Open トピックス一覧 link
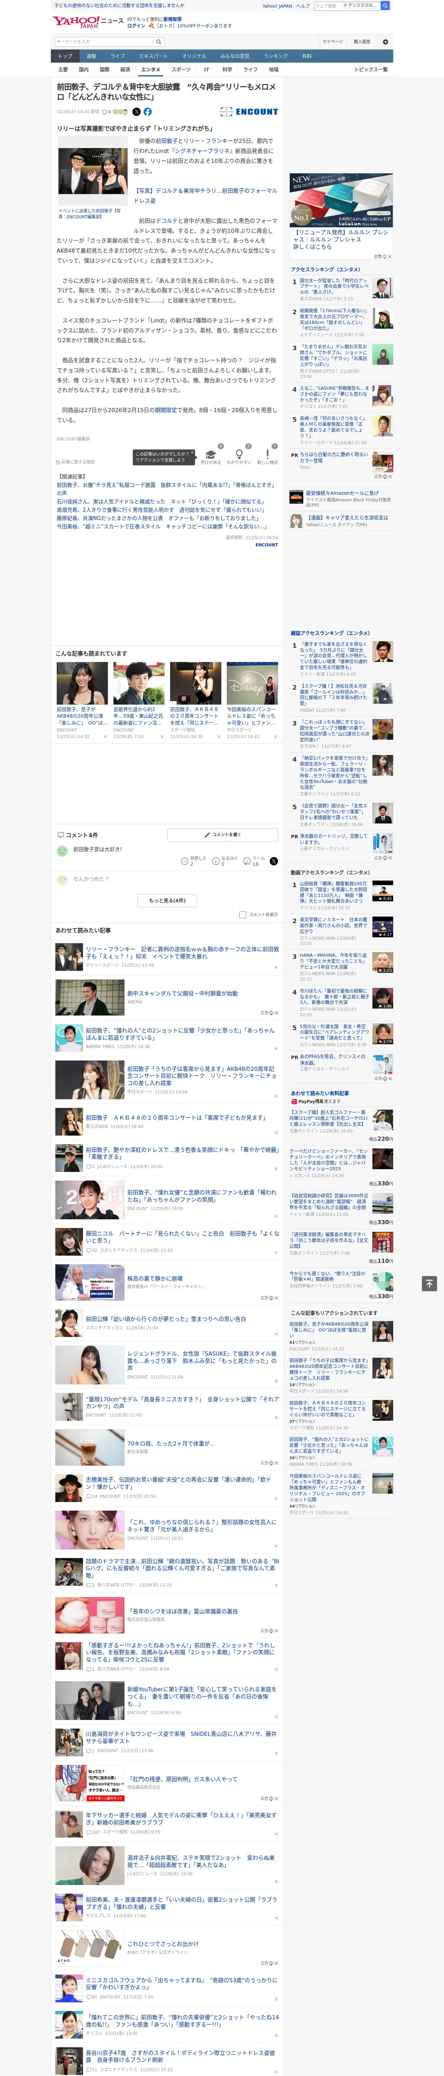The width and height of the screenshot is (444, 2076). pyautogui.click(x=371, y=69)
